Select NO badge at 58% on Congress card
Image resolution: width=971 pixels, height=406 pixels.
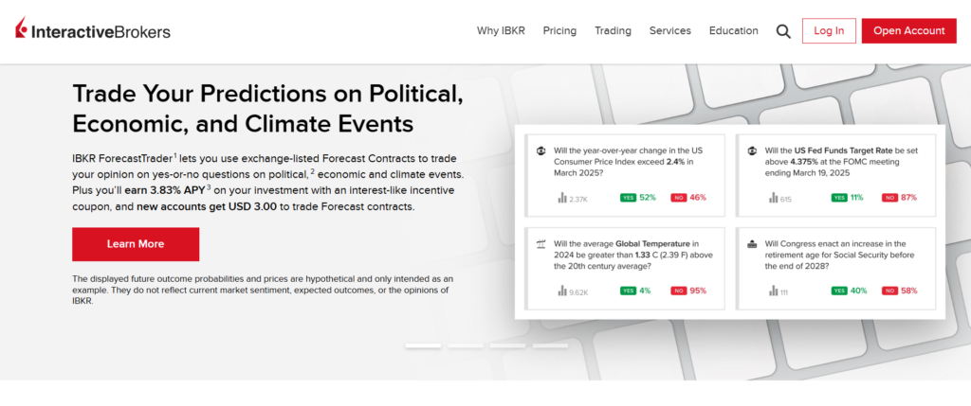pos(889,291)
